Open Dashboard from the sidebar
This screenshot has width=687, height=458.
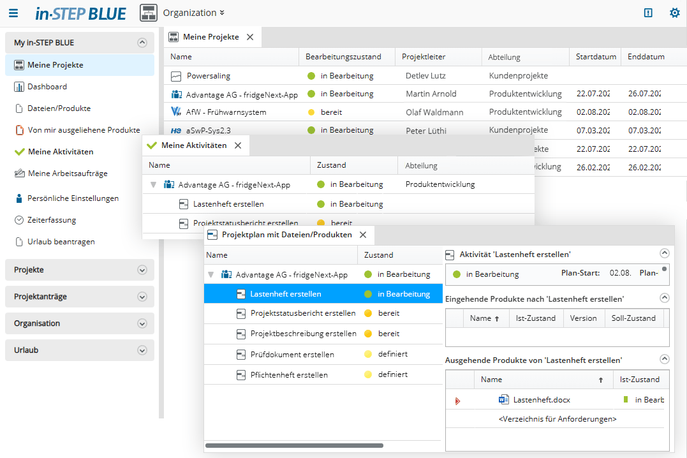pyautogui.click(x=47, y=87)
